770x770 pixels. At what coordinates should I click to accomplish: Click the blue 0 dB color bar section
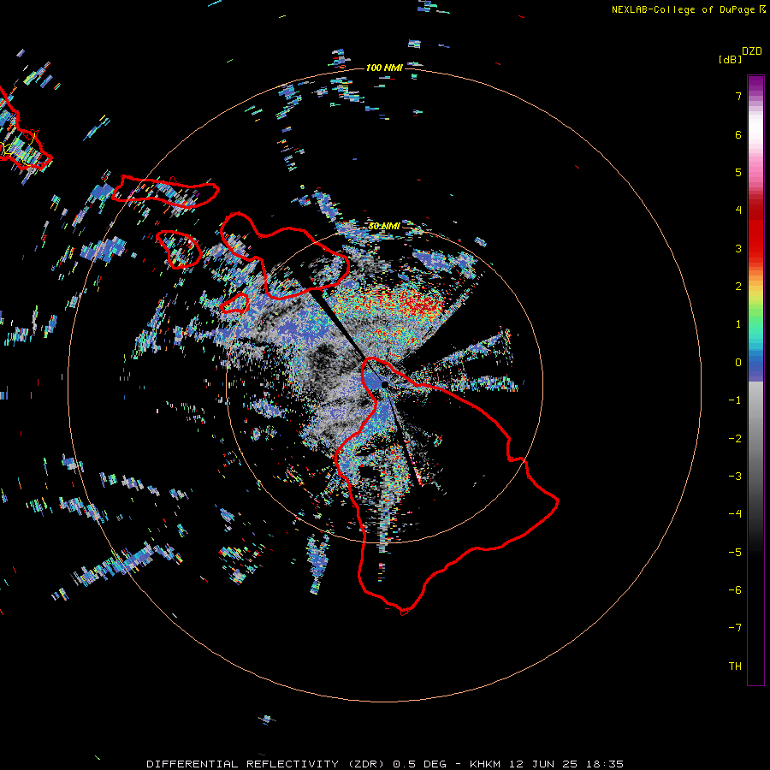(x=755, y=364)
